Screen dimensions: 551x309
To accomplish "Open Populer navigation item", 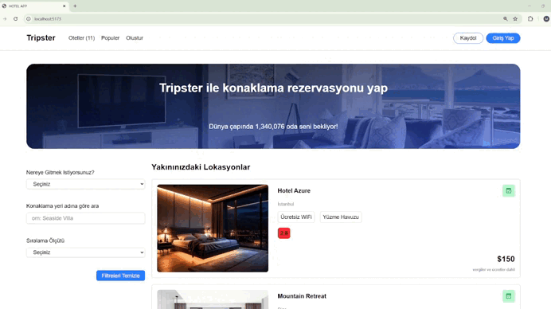I will [x=111, y=38].
